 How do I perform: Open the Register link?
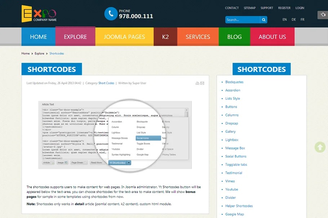click(x=284, y=8)
